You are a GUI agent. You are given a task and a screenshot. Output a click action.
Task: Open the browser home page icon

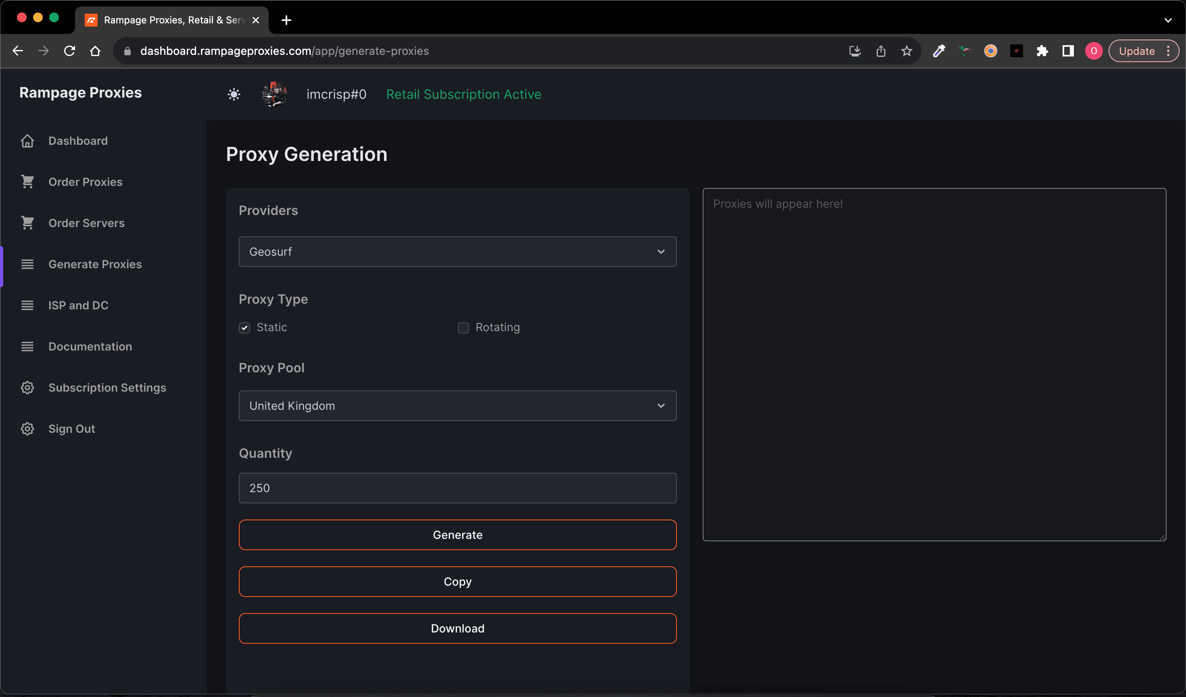95,51
